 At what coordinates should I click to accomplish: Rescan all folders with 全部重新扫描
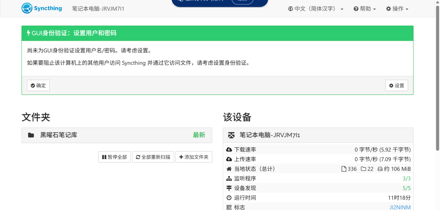pos(153,157)
